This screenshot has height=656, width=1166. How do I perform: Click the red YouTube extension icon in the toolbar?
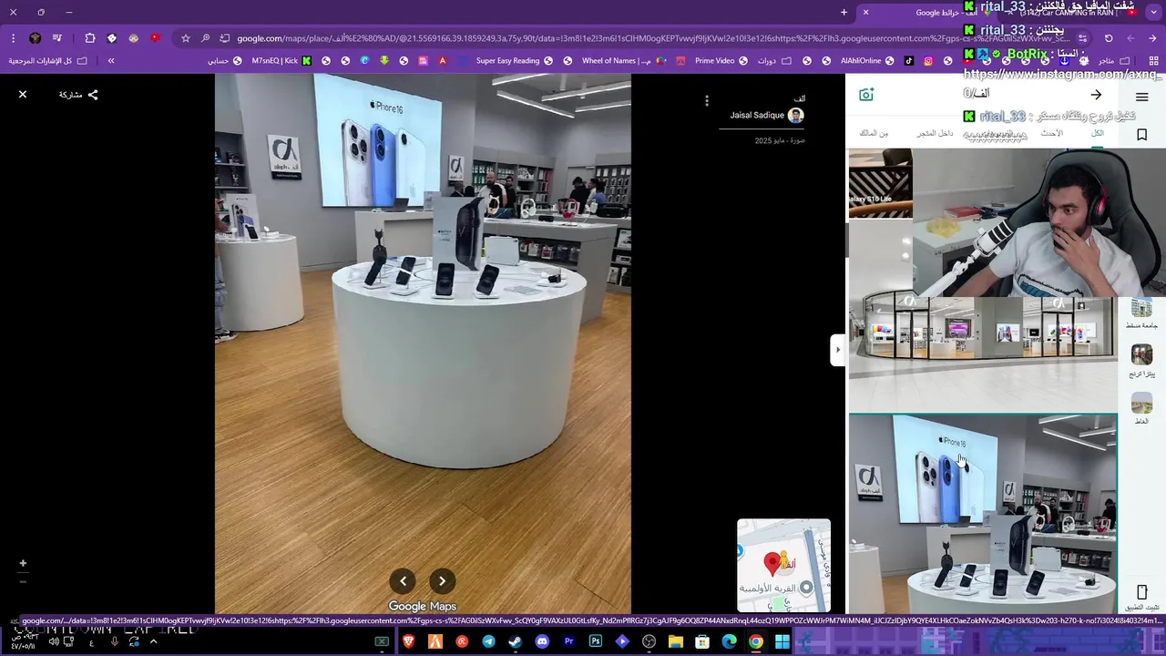click(155, 38)
